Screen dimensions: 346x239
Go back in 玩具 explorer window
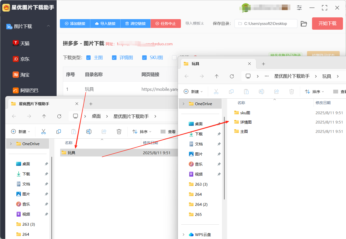point(186,76)
